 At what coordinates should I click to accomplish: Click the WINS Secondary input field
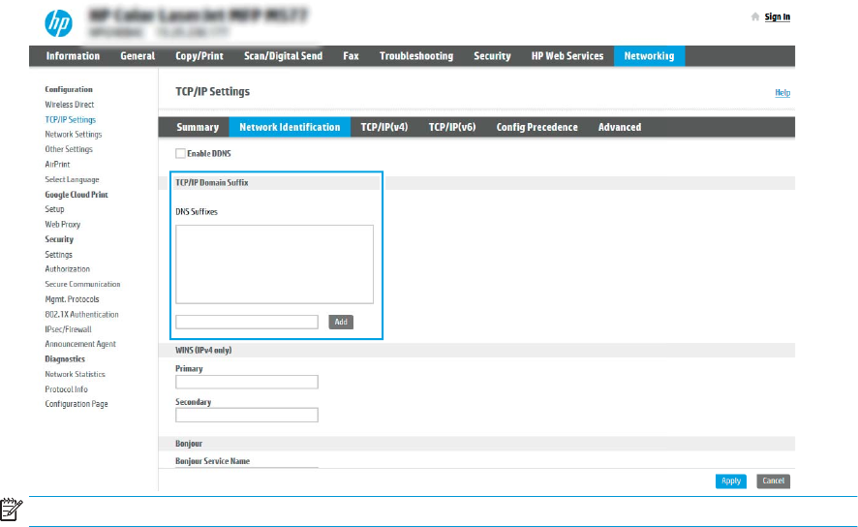247,415
